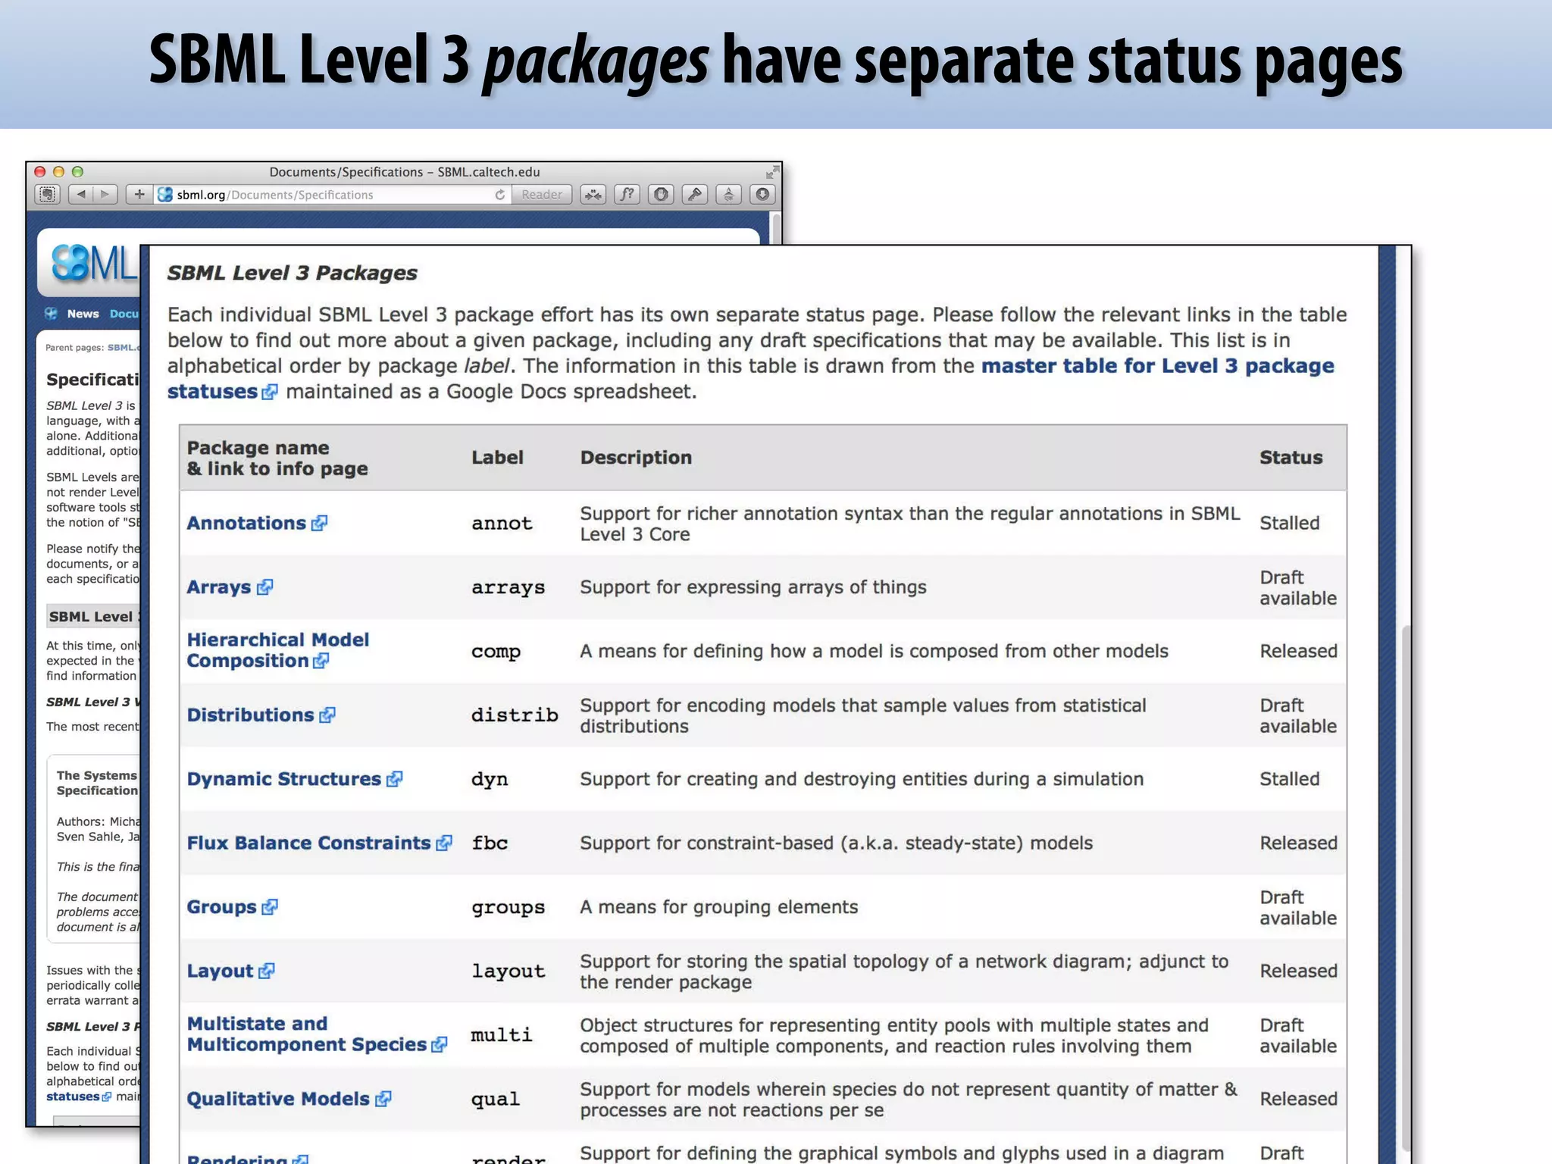Open Multistate and Multicomponent Species link
The width and height of the screenshot is (1552, 1164).
click(x=306, y=1034)
